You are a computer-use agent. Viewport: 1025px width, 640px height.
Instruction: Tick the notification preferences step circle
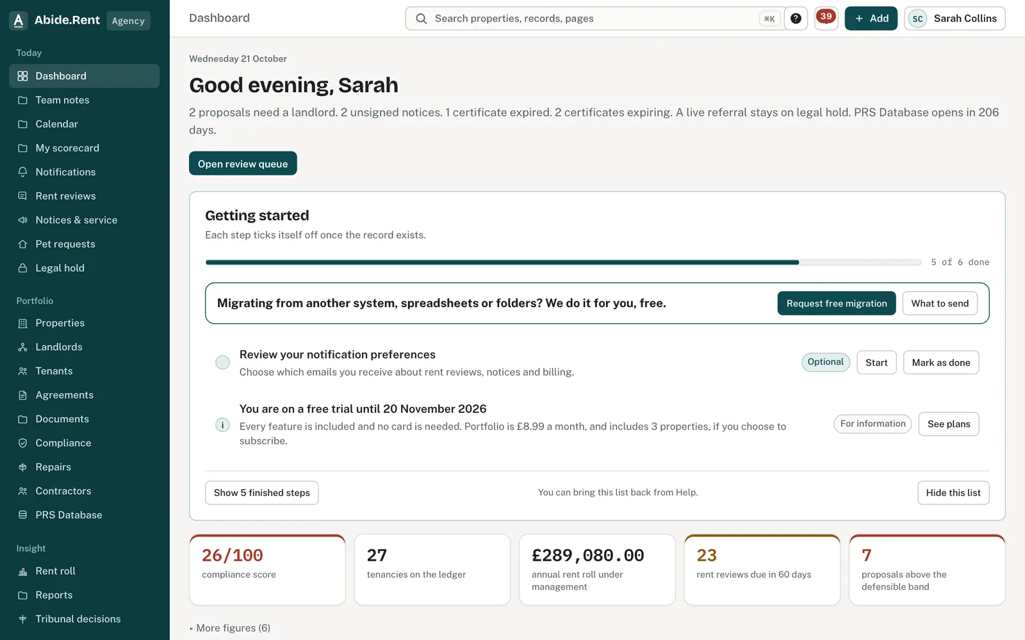(x=222, y=362)
